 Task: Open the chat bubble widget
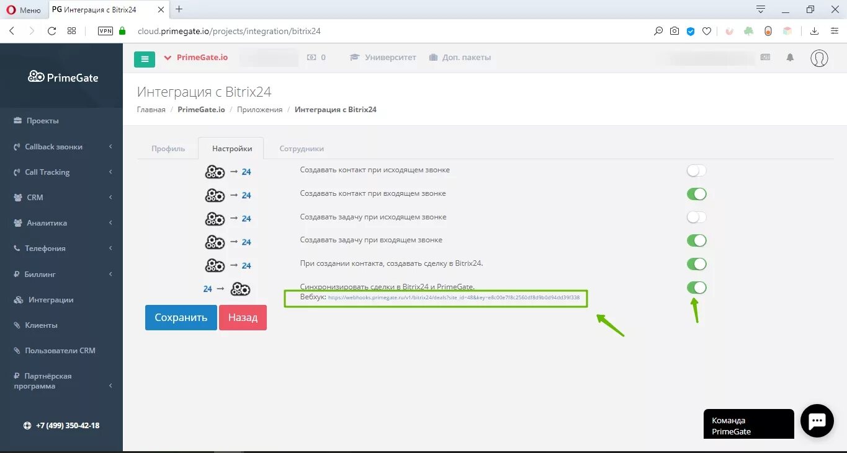(x=817, y=421)
